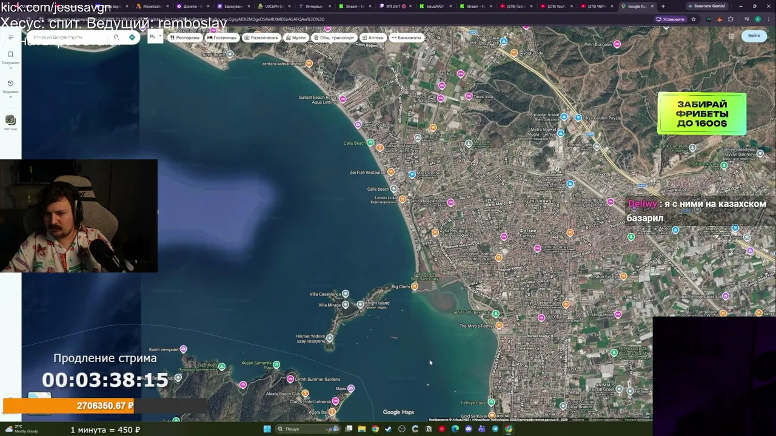Screen dimensions: 776x436
Task: Select the zentara kahvaltı pin
Action: click(309, 64)
